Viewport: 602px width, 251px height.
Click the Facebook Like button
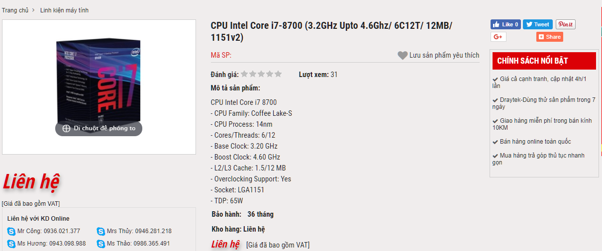point(505,24)
